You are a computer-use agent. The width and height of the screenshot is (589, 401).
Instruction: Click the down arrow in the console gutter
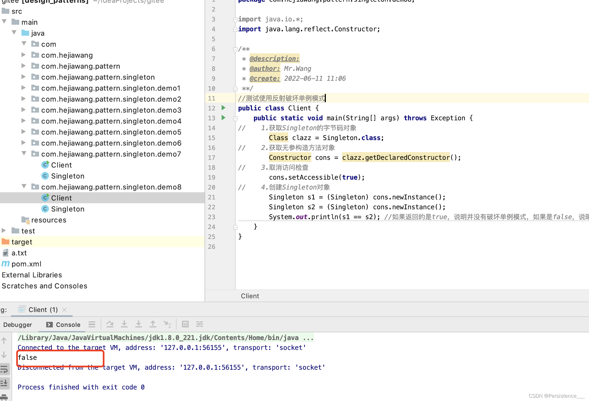pos(4,355)
